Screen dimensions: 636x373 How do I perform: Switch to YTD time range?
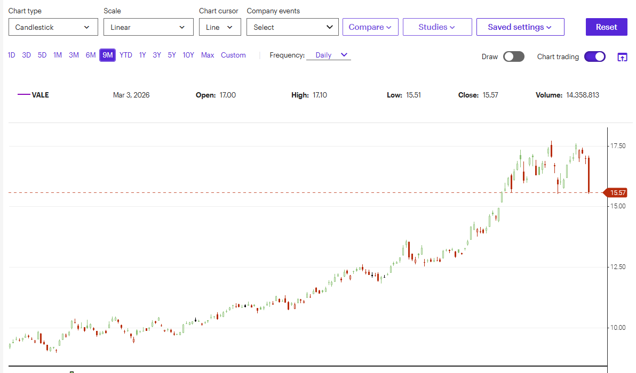[126, 55]
